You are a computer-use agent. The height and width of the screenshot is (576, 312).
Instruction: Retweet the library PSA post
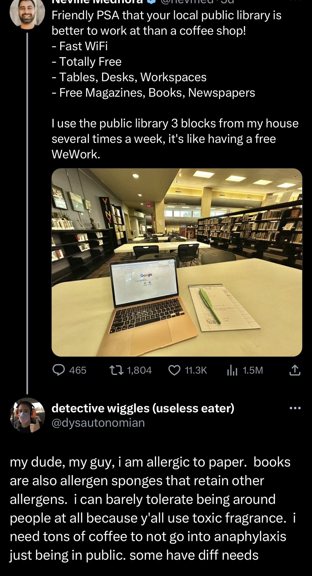point(116,370)
